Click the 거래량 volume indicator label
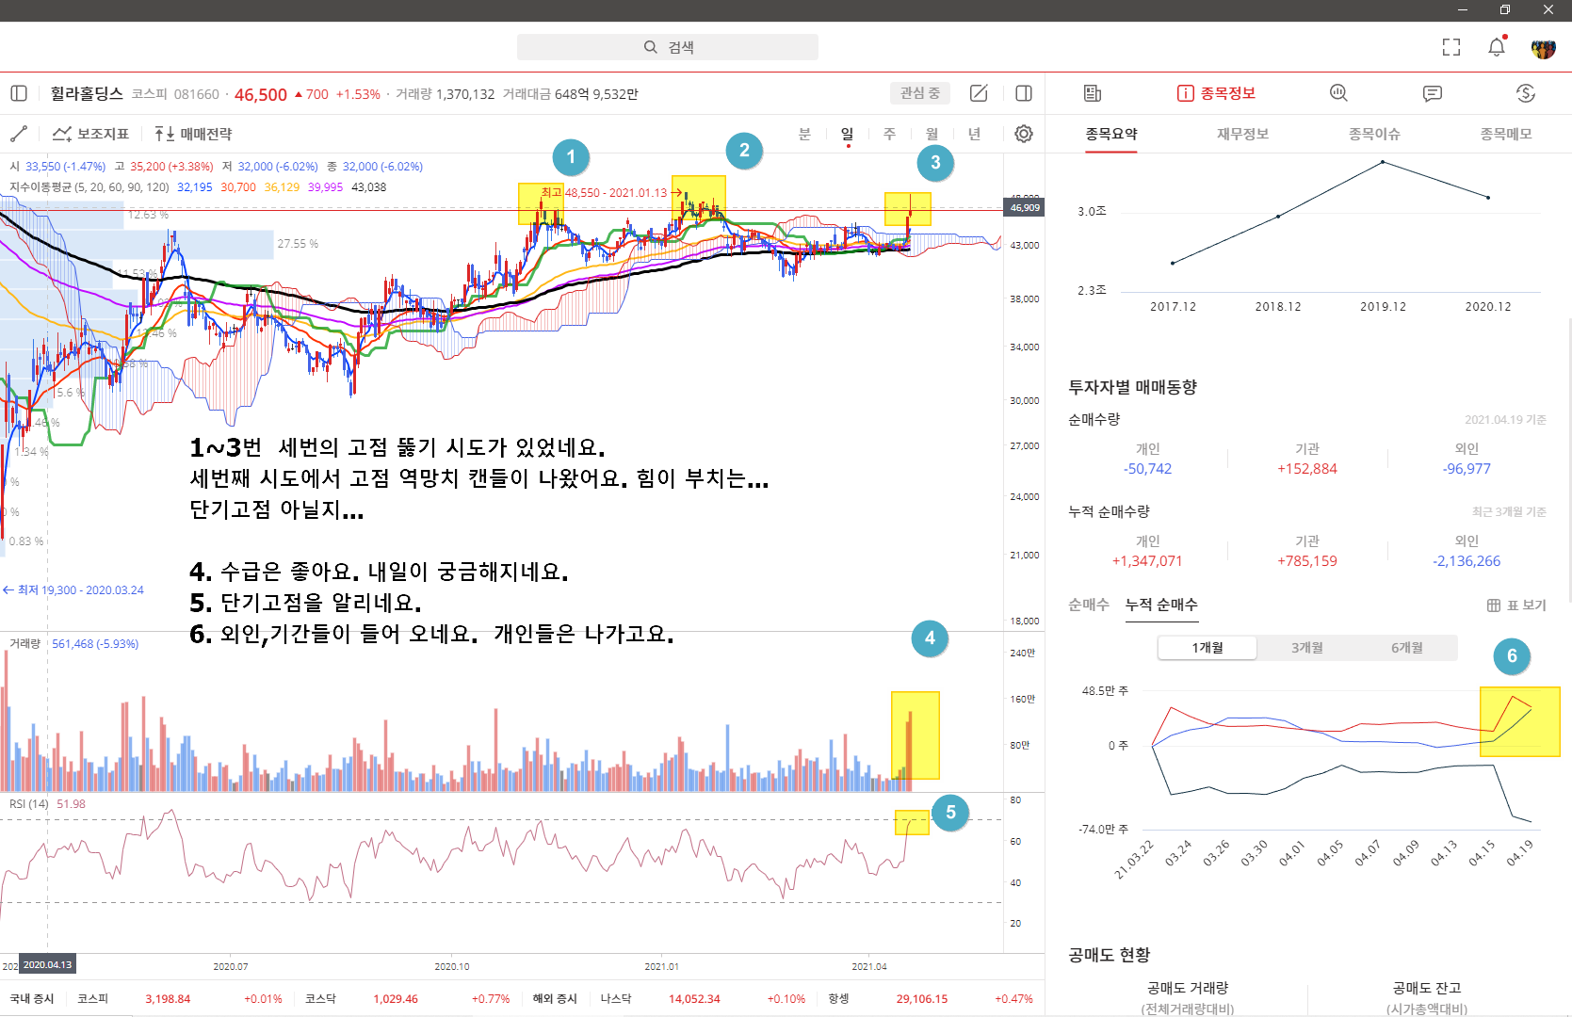The height and width of the screenshot is (1017, 1572). click(x=25, y=644)
